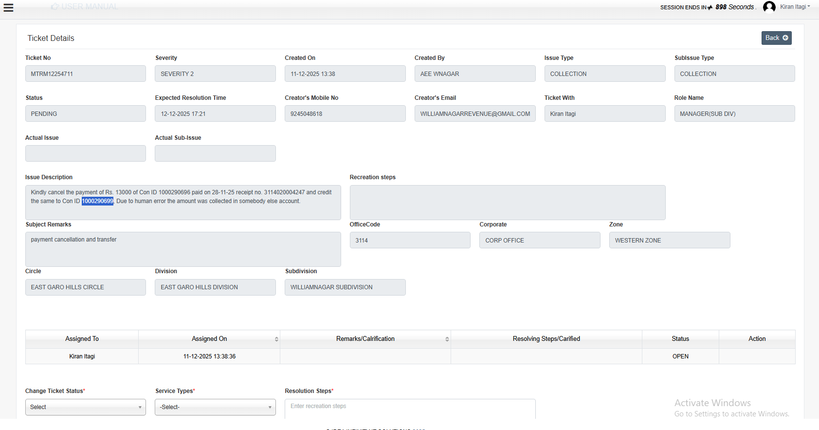Open the Change Ticket Status dropdown
This screenshot has width=819, height=430.
click(86, 407)
